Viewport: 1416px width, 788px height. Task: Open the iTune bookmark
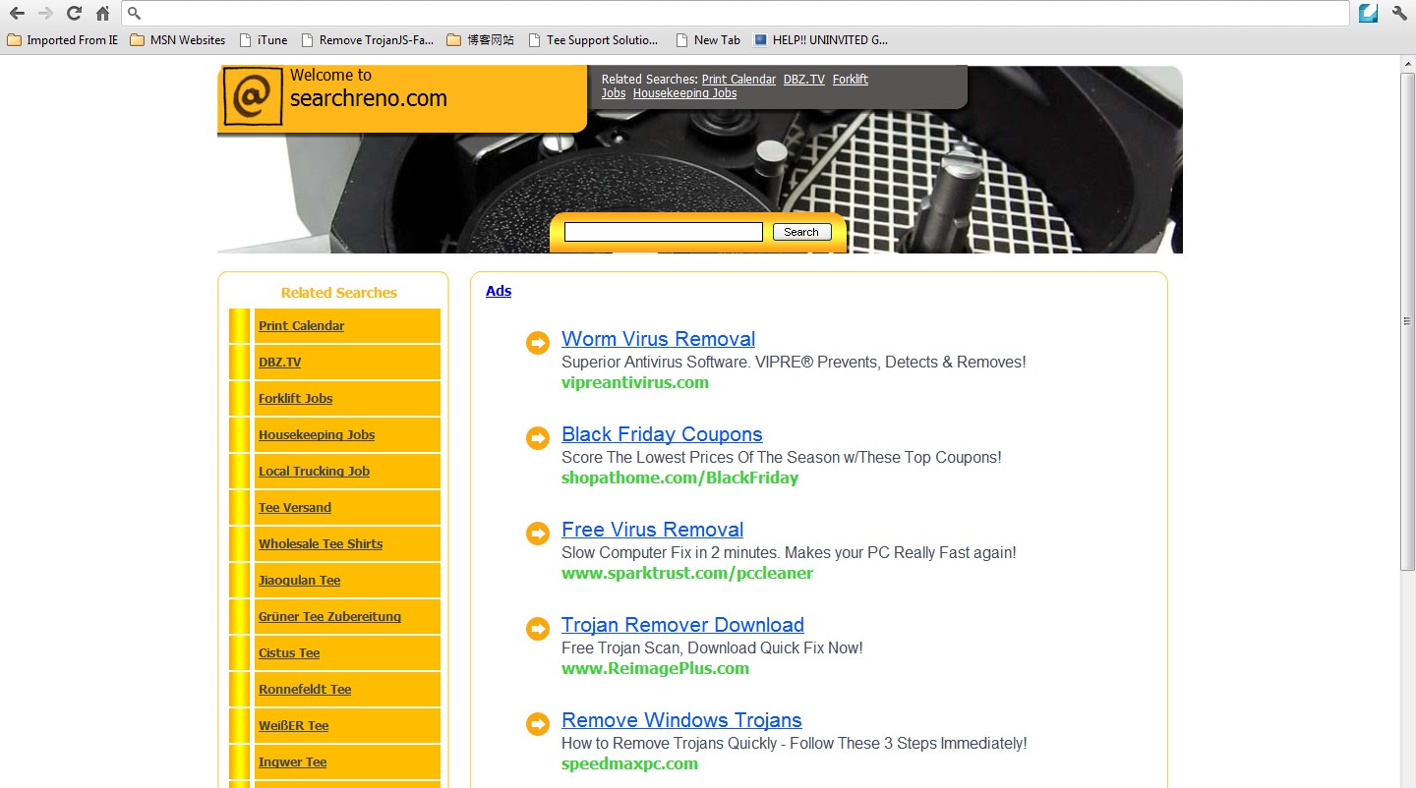264,40
